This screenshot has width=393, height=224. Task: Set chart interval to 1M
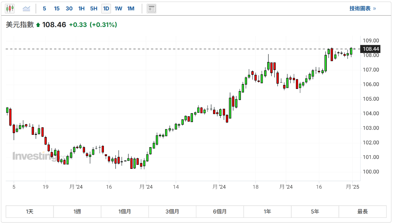click(x=131, y=9)
